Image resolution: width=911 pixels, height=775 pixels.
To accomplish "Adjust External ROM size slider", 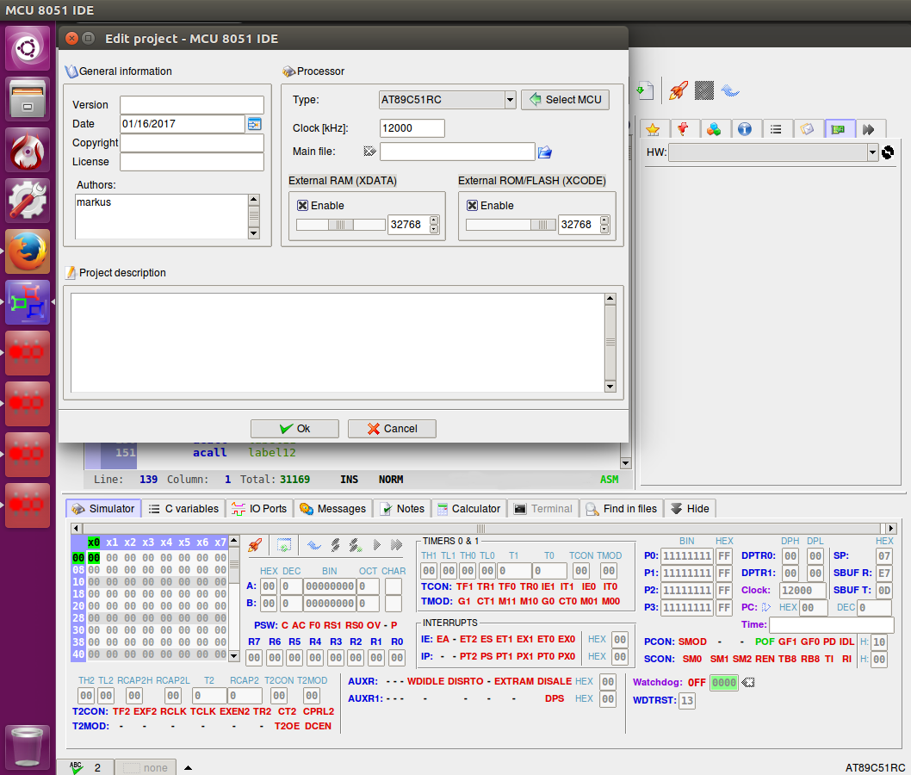I will click(511, 225).
